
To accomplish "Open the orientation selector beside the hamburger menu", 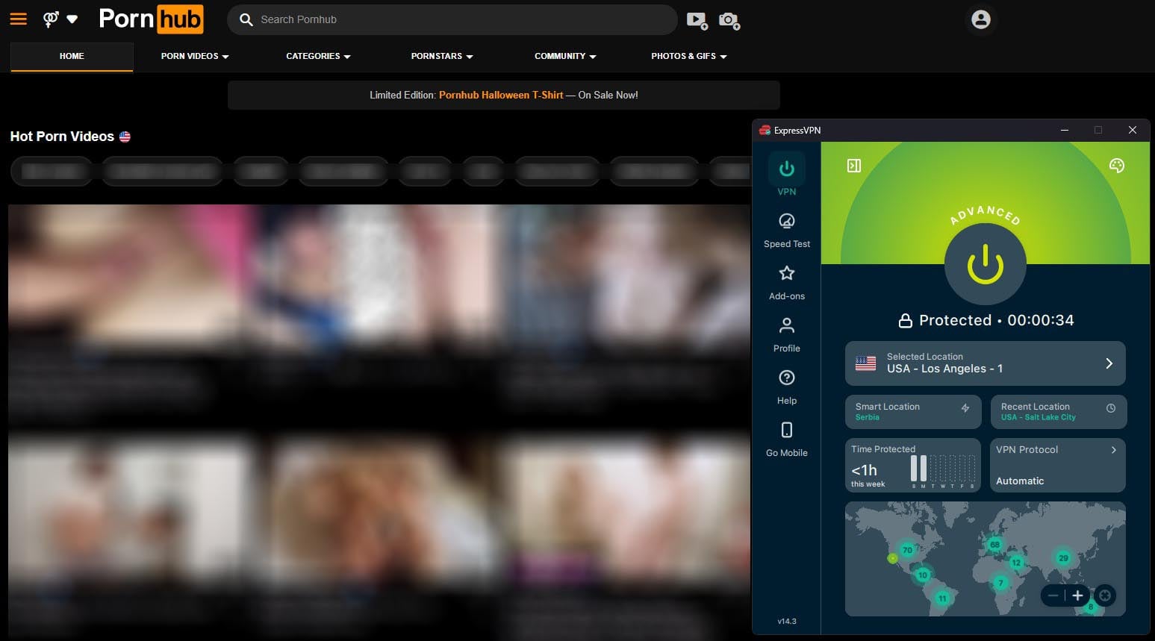I will (60, 19).
